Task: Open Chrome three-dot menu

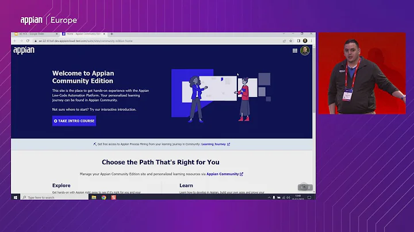Action: pos(311,41)
